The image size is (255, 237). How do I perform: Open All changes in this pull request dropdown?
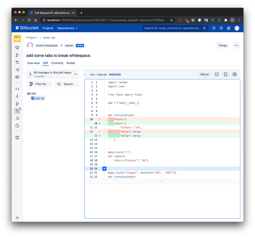[53, 74]
